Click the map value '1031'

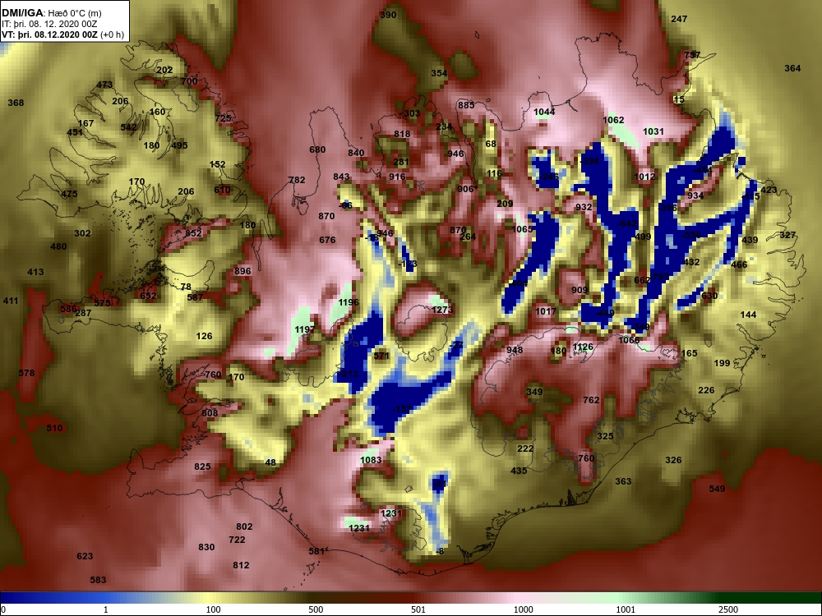[653, 131]
